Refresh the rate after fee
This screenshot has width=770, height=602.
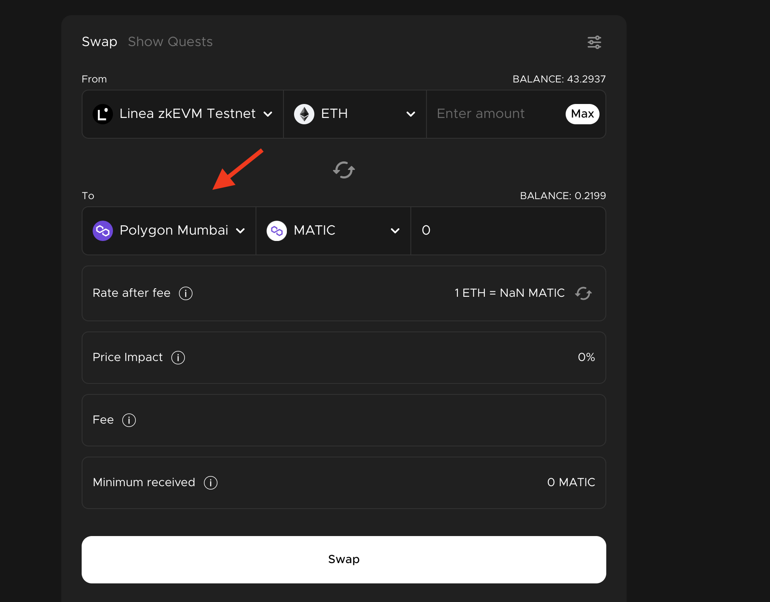point(583,293)
